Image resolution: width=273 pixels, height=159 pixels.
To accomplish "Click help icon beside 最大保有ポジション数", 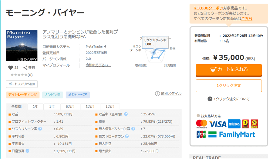I will [x=133, y=129].
